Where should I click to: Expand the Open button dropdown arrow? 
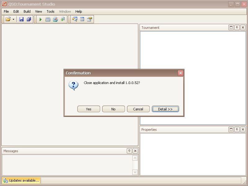click(x=13, y=20)
